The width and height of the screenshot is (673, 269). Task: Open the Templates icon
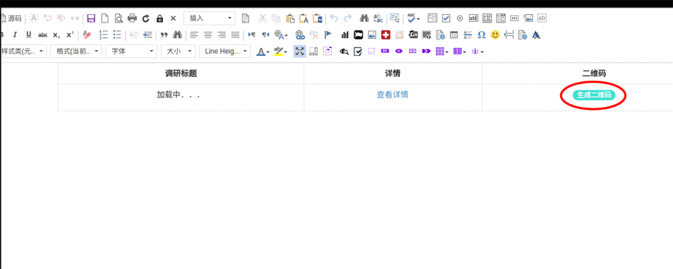(245, 19)
